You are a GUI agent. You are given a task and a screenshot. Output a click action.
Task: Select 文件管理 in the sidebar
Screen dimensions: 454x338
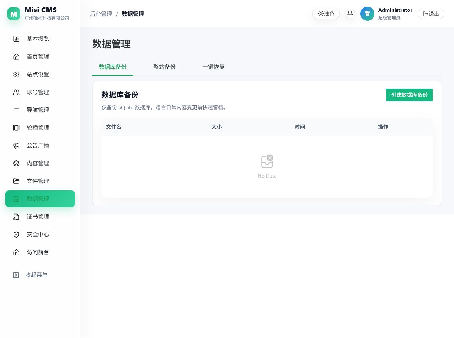pyautogui.click(x=40, y=181)
